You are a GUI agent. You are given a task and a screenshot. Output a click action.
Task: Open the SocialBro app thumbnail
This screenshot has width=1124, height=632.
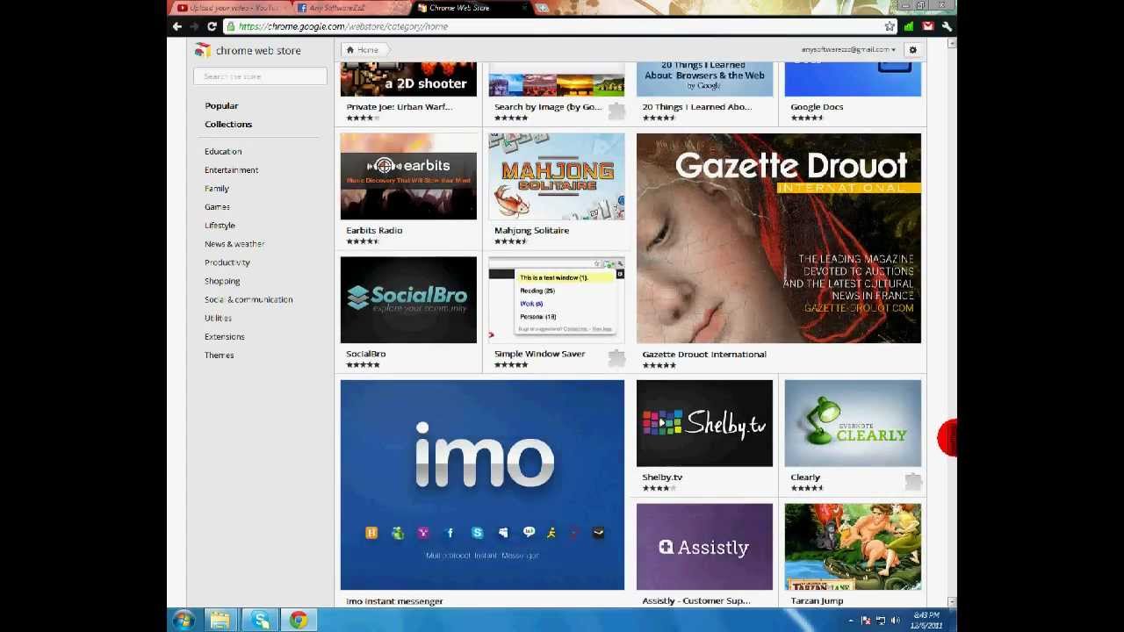(x=408, y=299)
